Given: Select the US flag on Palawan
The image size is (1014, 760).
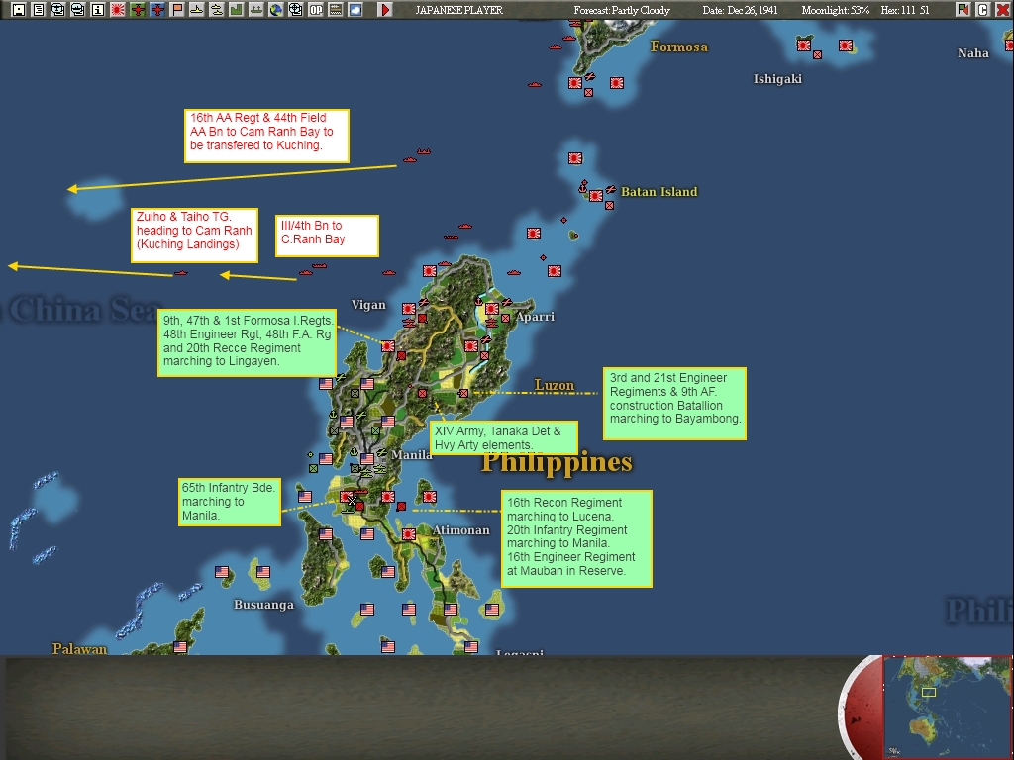Looking at the screenshot, I should [x=180, y=647].
